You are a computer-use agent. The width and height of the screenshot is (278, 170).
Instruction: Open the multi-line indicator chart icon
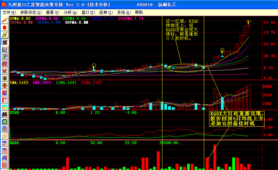pyautogui.click(x=4, y=49)
